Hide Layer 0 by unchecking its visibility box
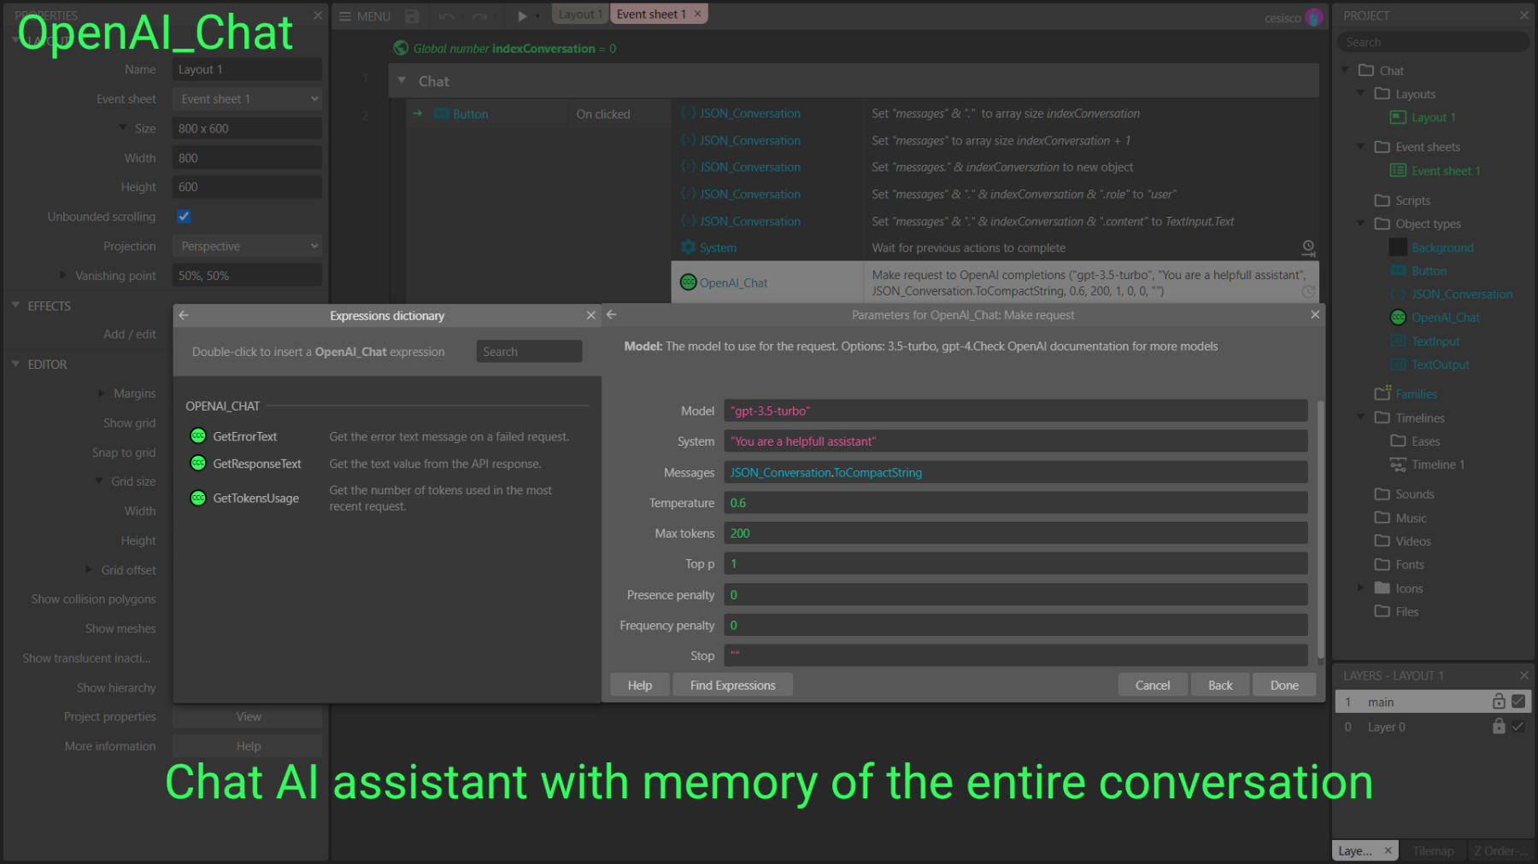 [x=1518, y=727]
